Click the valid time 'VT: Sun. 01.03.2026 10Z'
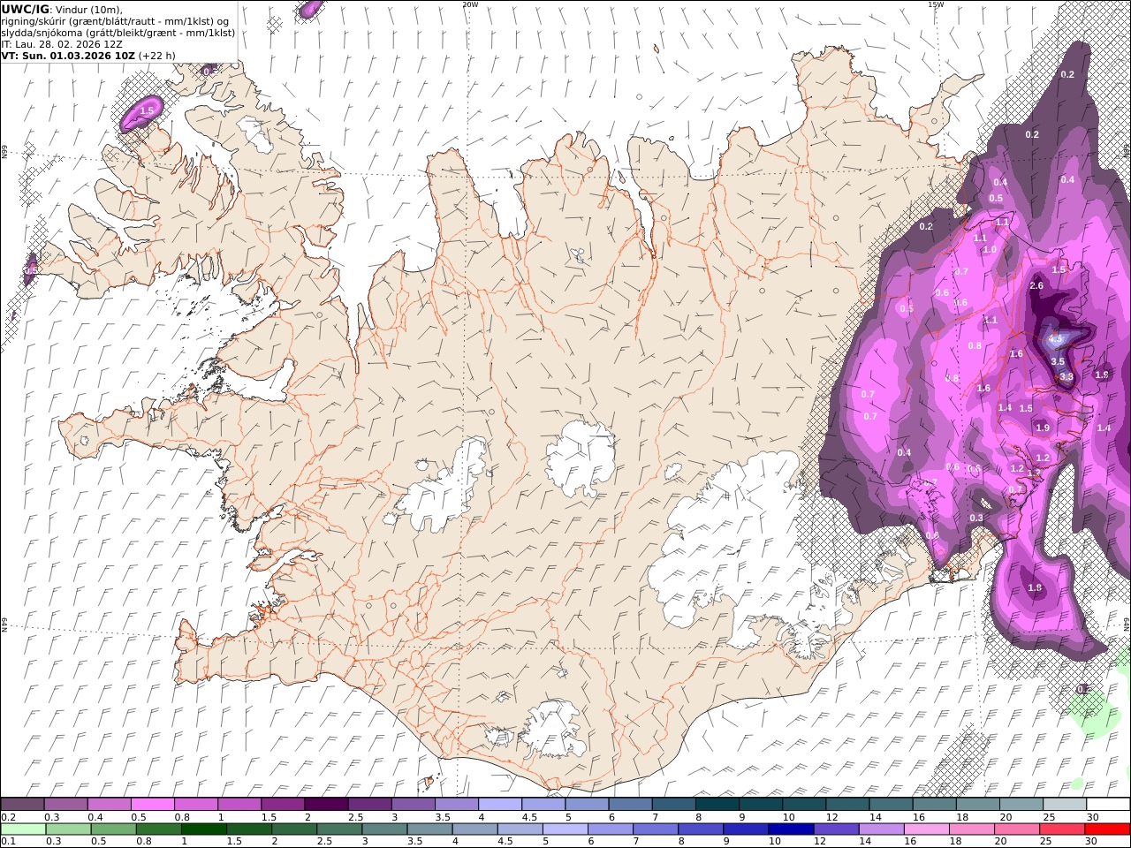This screenshot has height=848, width=1131. click(68, 55)
